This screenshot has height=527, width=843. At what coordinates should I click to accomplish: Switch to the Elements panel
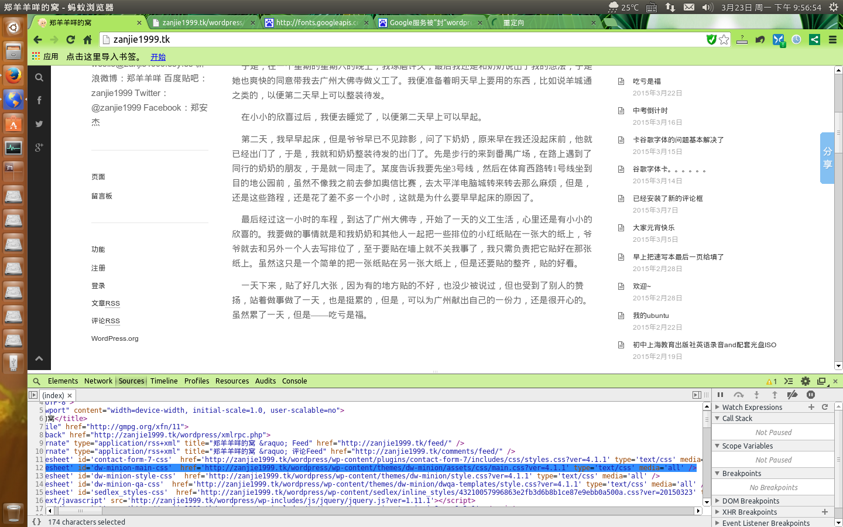[63, 381]
